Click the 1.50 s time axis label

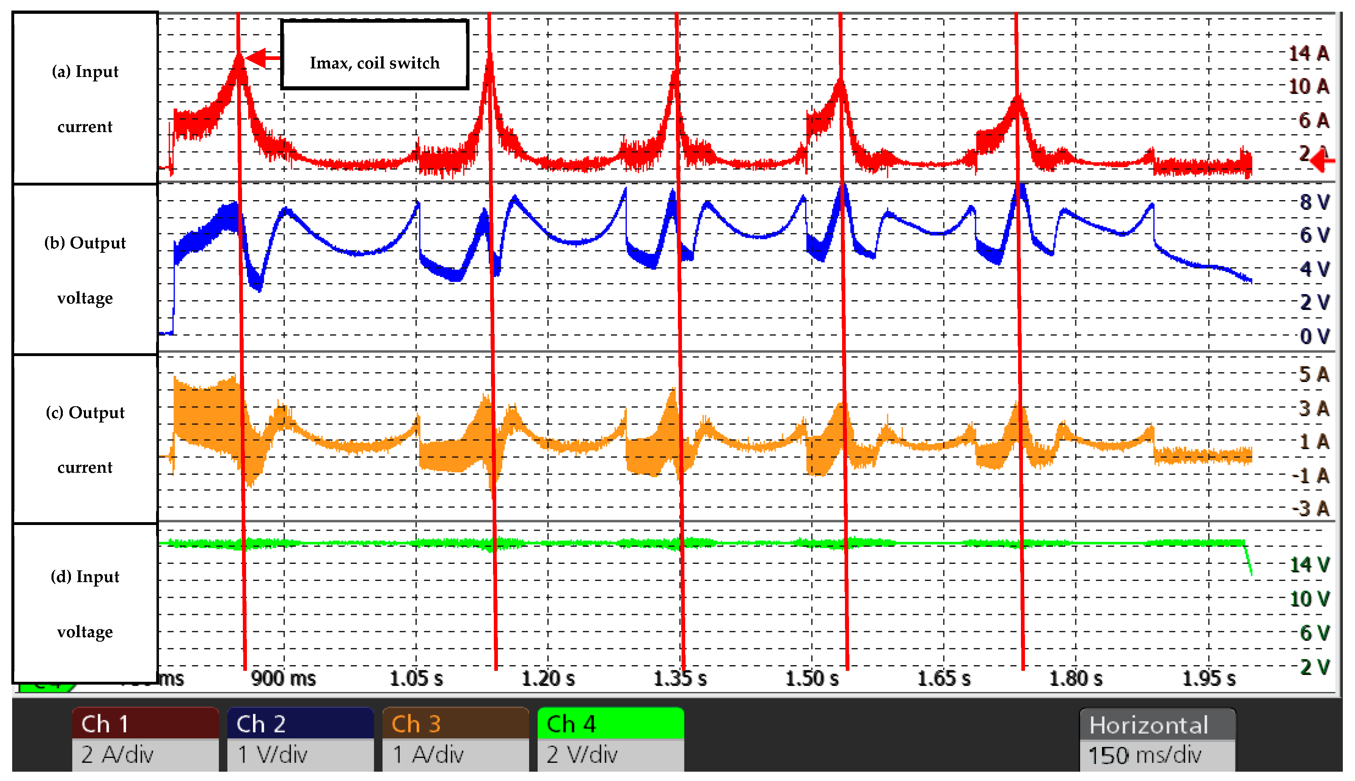pos(812,679)
